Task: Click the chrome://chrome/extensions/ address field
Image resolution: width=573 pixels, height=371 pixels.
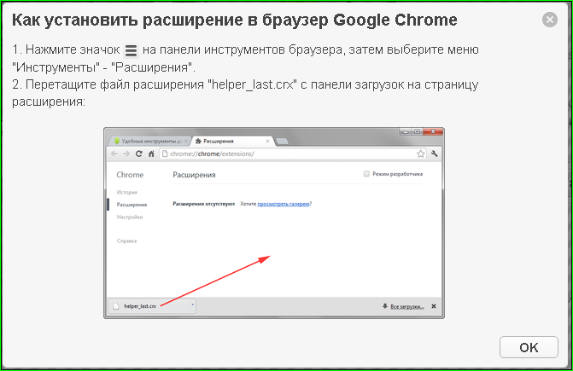Action: point(294,154)
